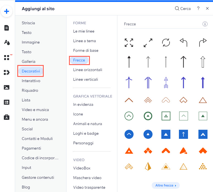Open the Add Apps four-squares icon
The height and width of the screenshot is (192, 213).
coord(7,58)
